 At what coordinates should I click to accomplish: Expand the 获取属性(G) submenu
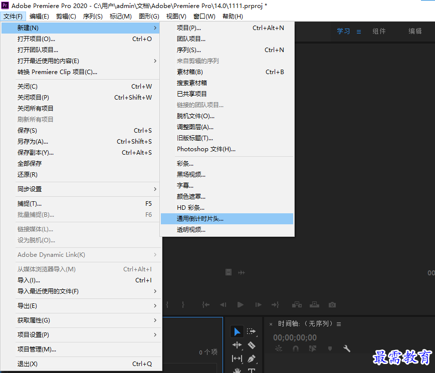tap(81, 320)
